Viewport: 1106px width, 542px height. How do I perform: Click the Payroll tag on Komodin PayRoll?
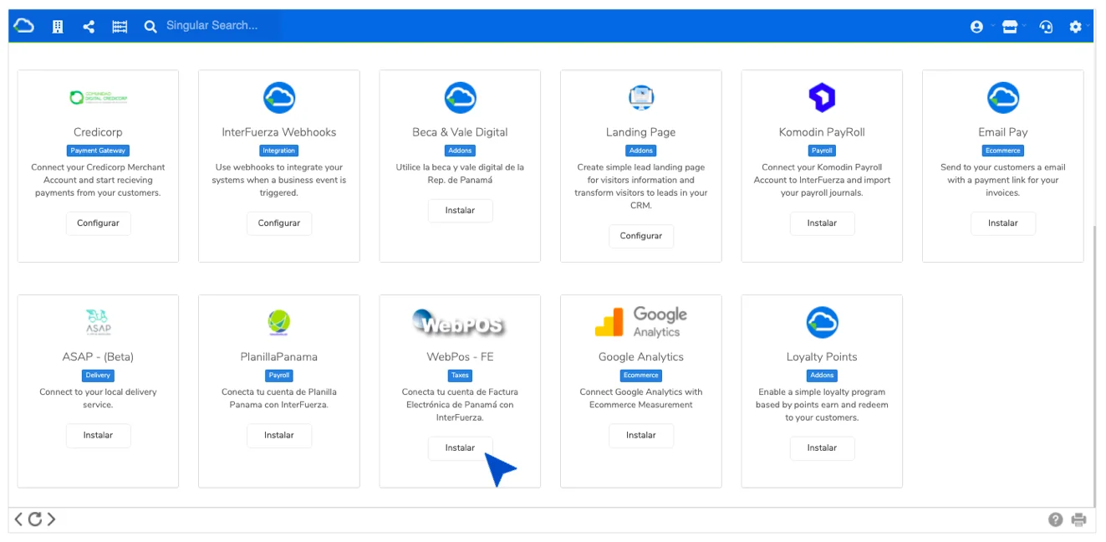pos(822,151)
